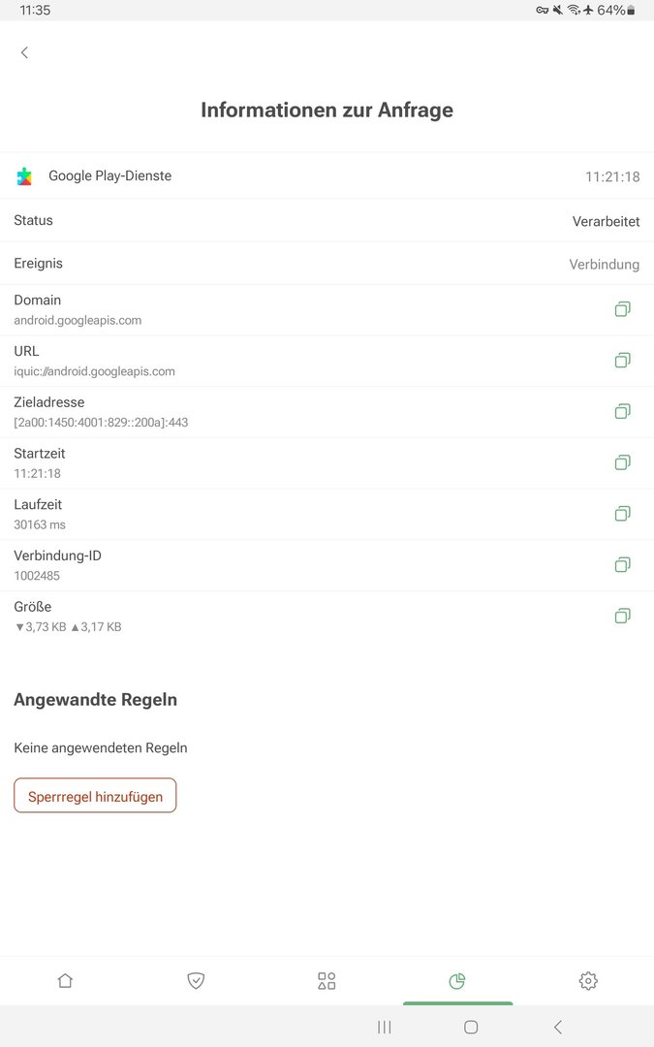
Task: Open the Settings gear tab
Action: pyautogui.click(x=588, y=981)
